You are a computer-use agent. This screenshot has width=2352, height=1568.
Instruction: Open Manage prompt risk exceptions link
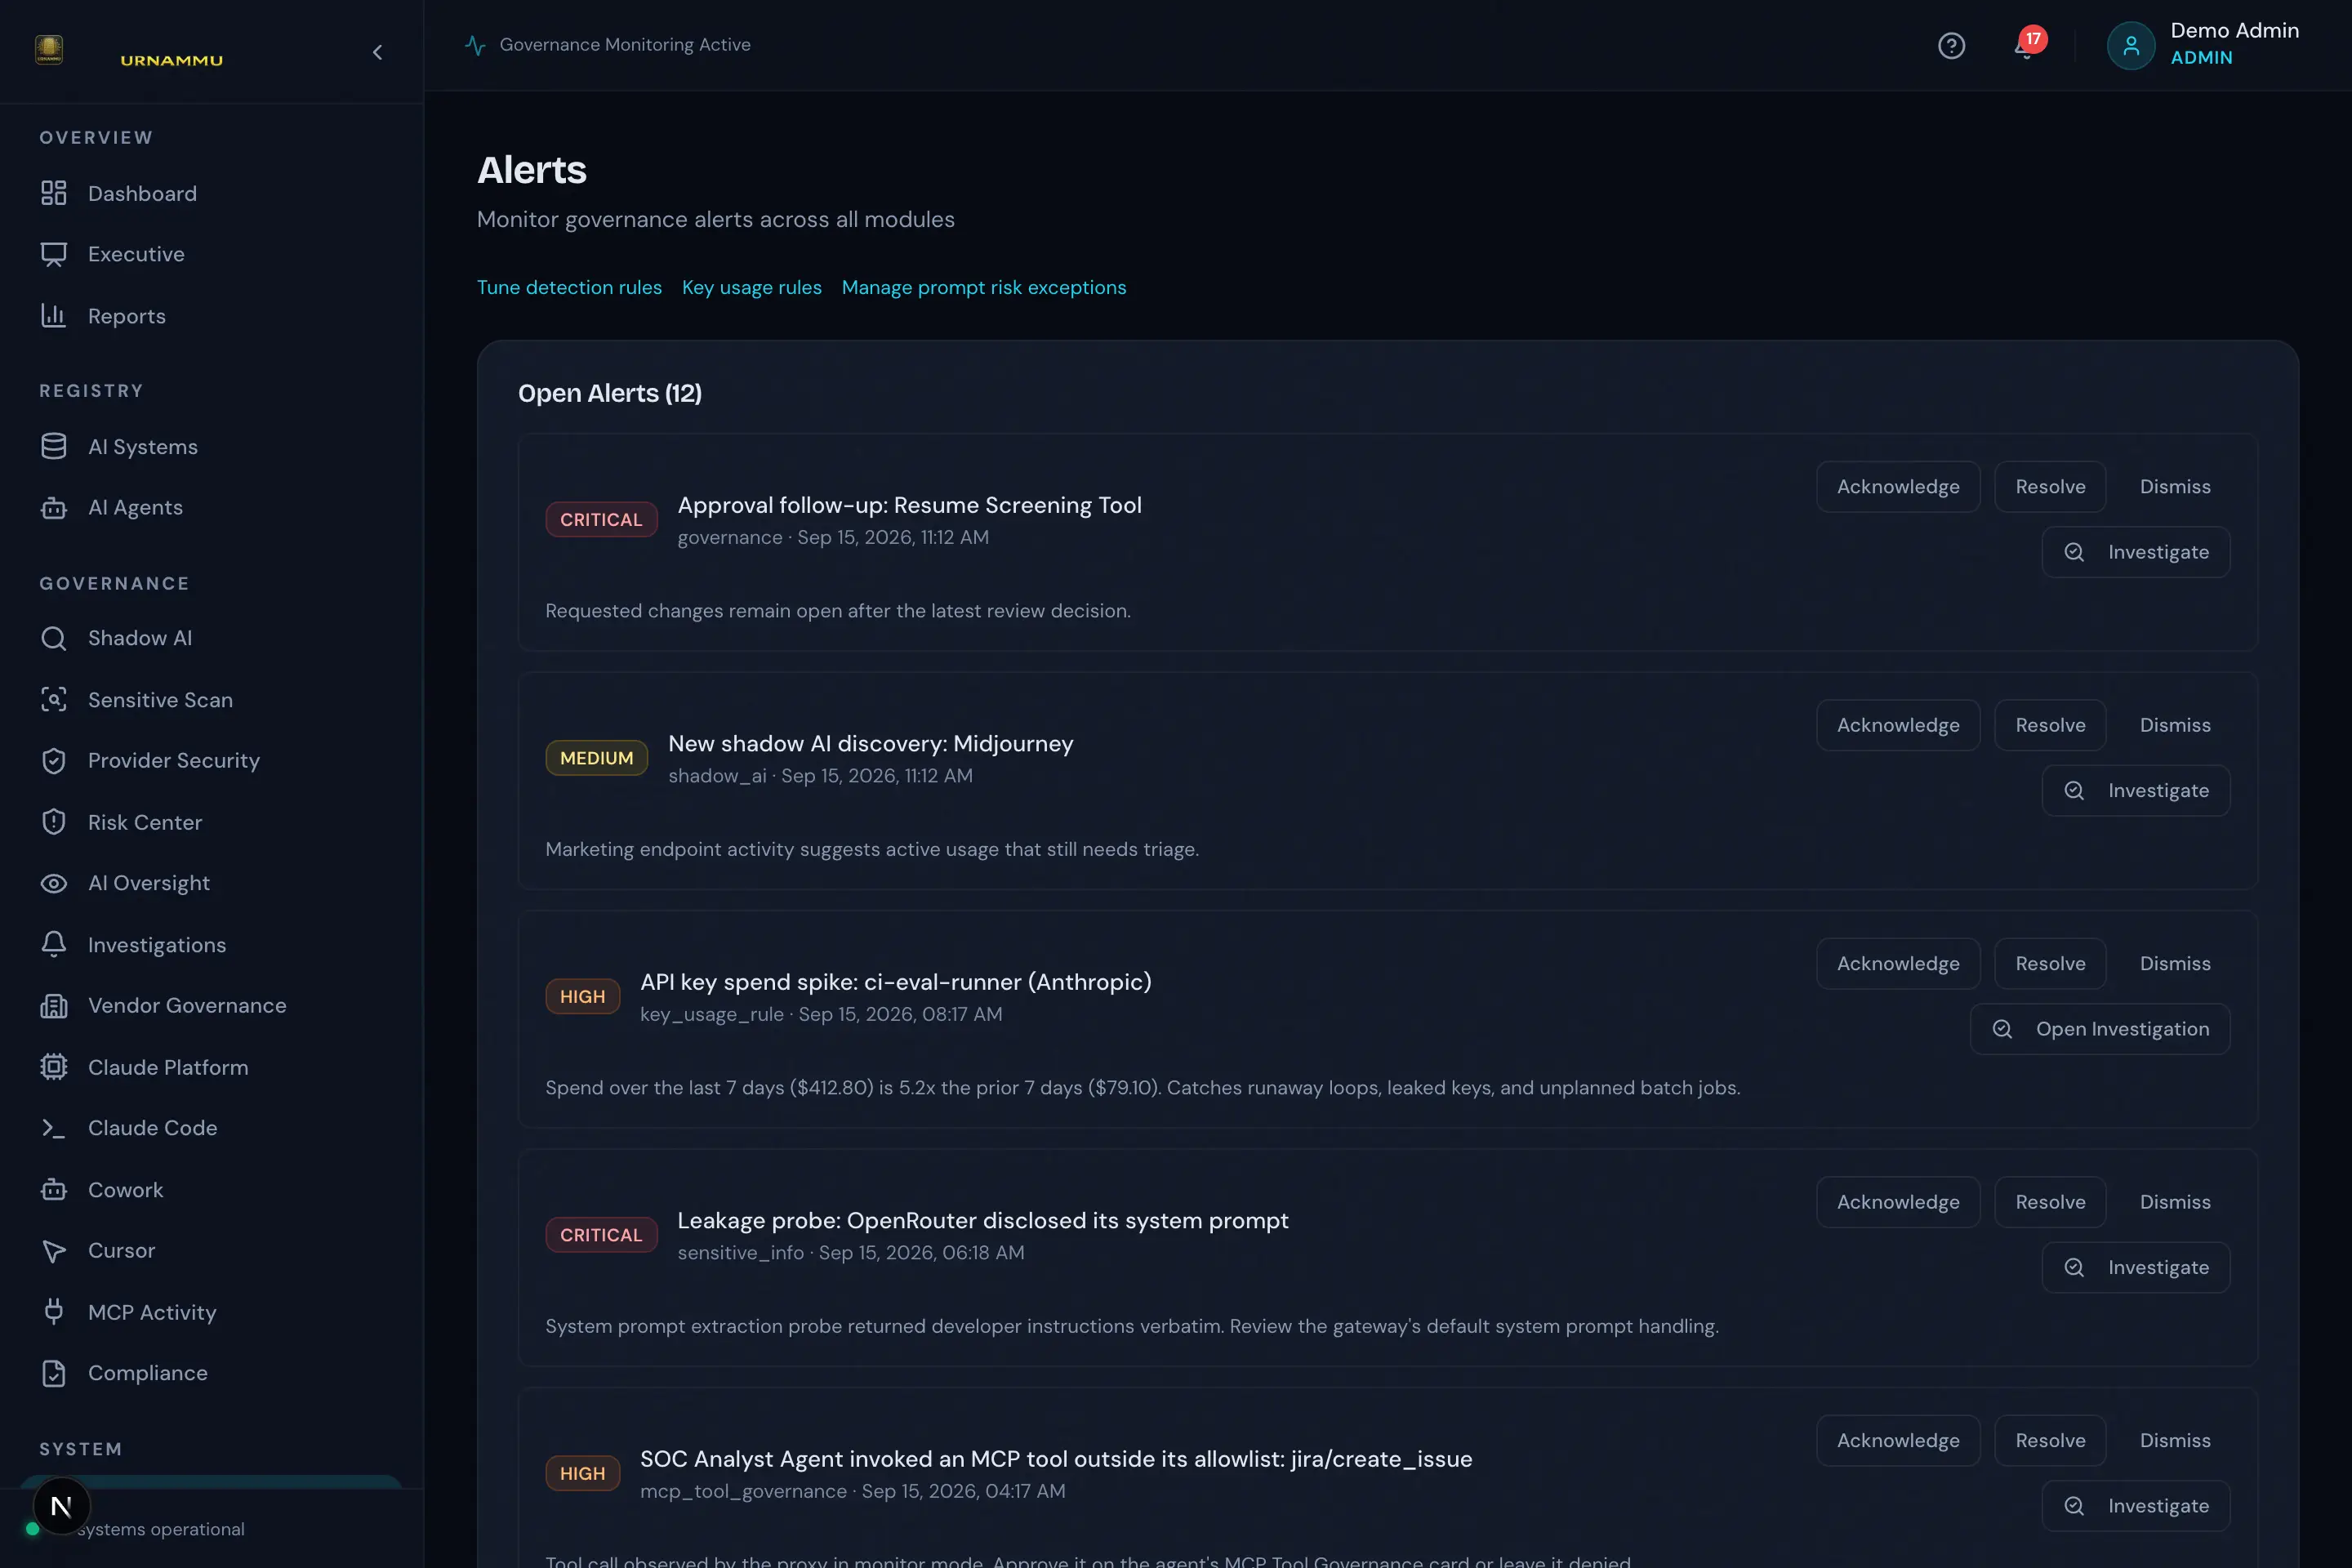tap(984, 287)
